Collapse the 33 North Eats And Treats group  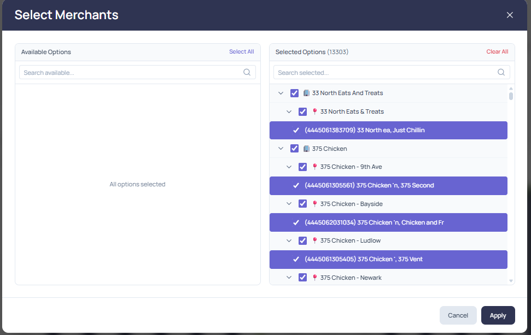point(281,93)
